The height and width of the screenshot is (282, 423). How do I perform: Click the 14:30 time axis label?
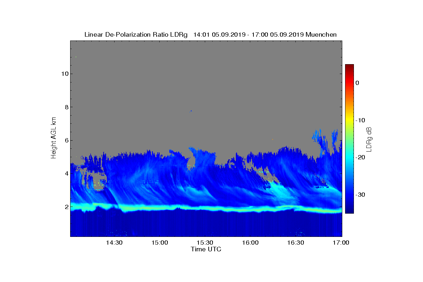coord(114,243)
